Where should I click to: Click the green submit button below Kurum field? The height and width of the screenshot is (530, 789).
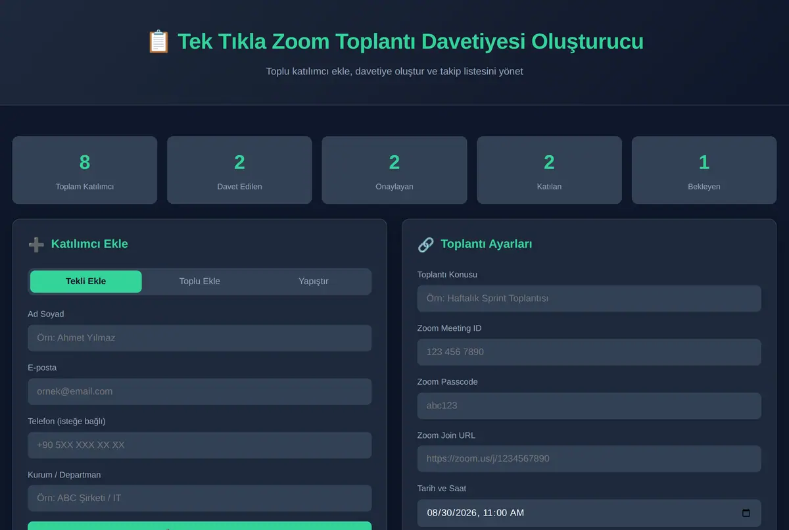click(200, 525)
